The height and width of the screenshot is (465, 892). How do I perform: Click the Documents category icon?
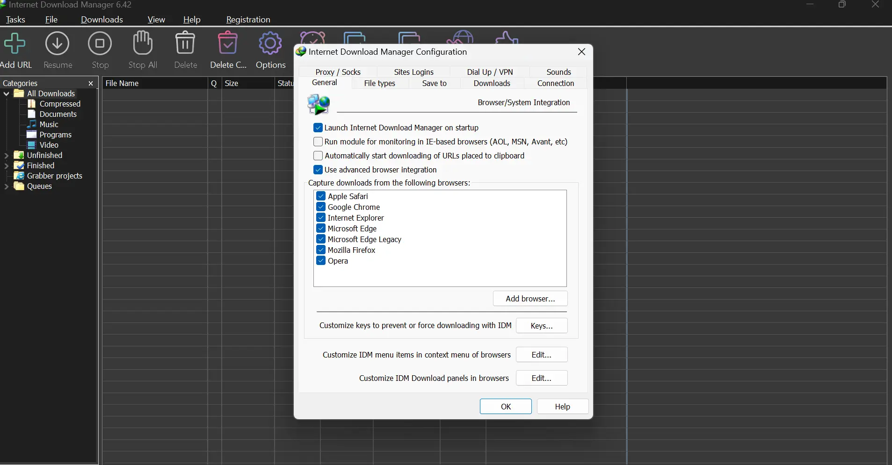[x=32, y=114]
